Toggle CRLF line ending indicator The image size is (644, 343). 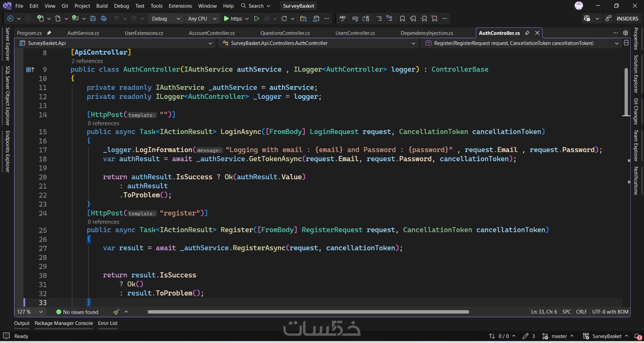581,312
